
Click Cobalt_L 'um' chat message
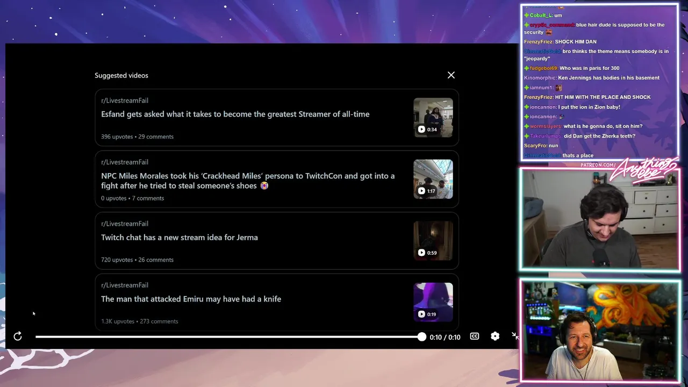point(543,15)
